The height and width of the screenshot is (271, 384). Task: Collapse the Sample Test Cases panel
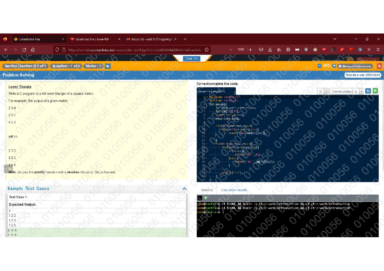(184, 189)
